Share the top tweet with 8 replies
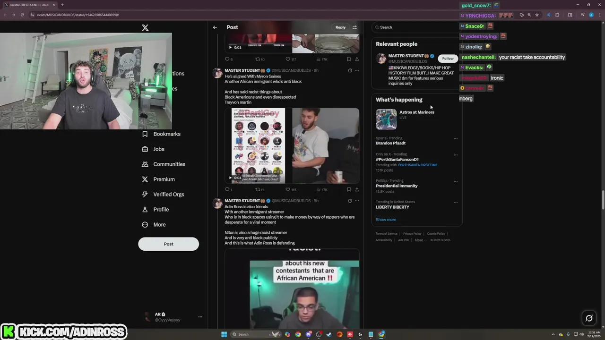The width and height of the screenshot is (605, 340). pos(357,59)
